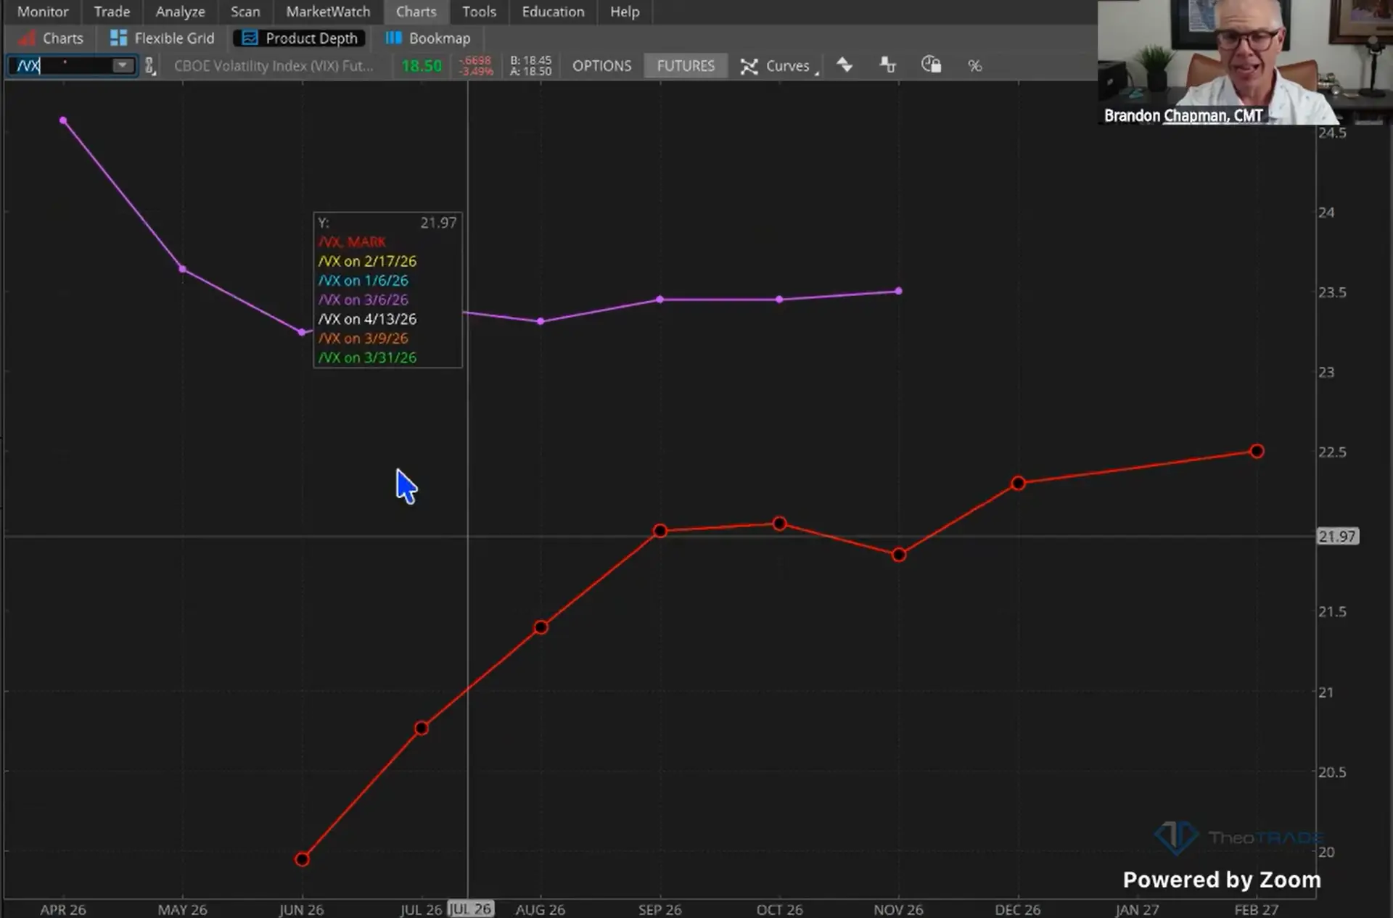Click the "/VX on 1/6/26" legend entry
The width and height of the screenshot is (1393, 918).
(x=363, y=281)
